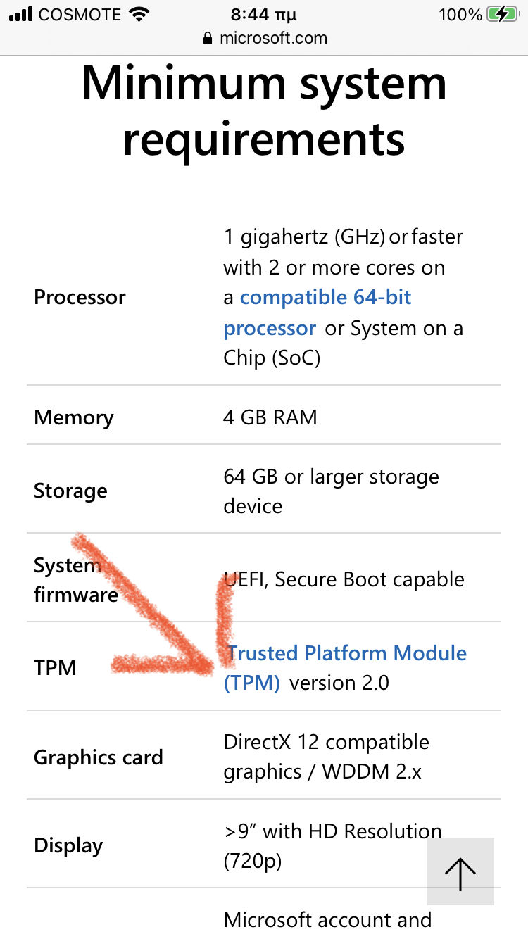The width and height of the screenshot is (528, 939).
Task: Tap the COSMOTE carrier label
Action: [79, 14]
